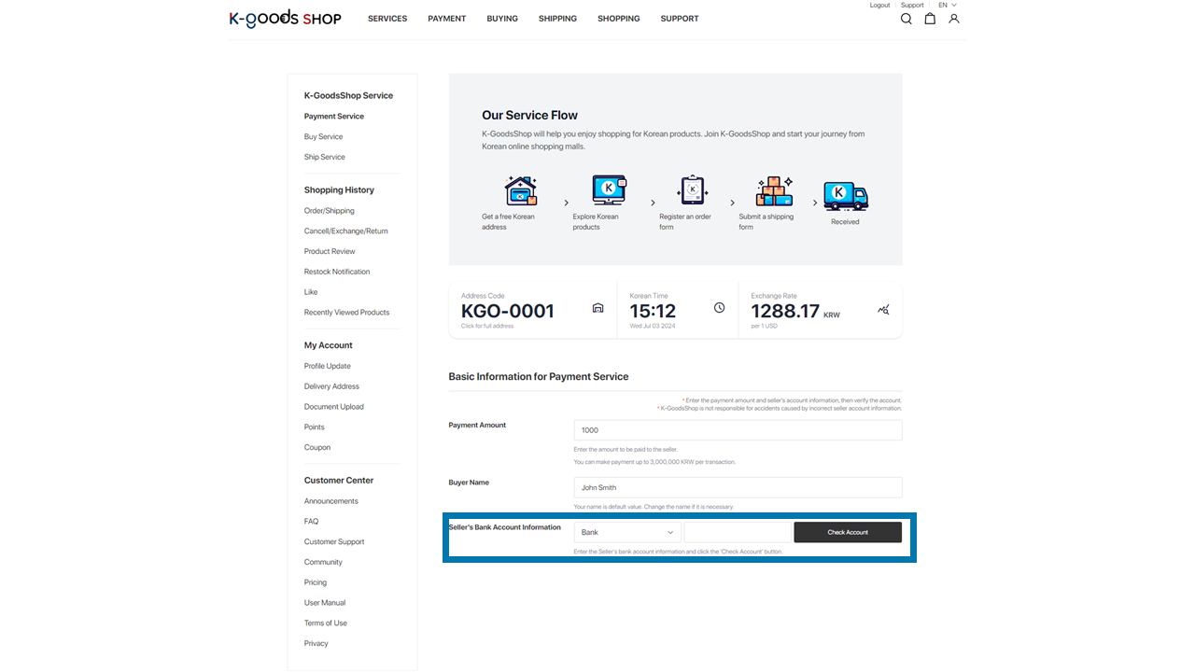Click the Received delivery truck icon

(846, 196)
